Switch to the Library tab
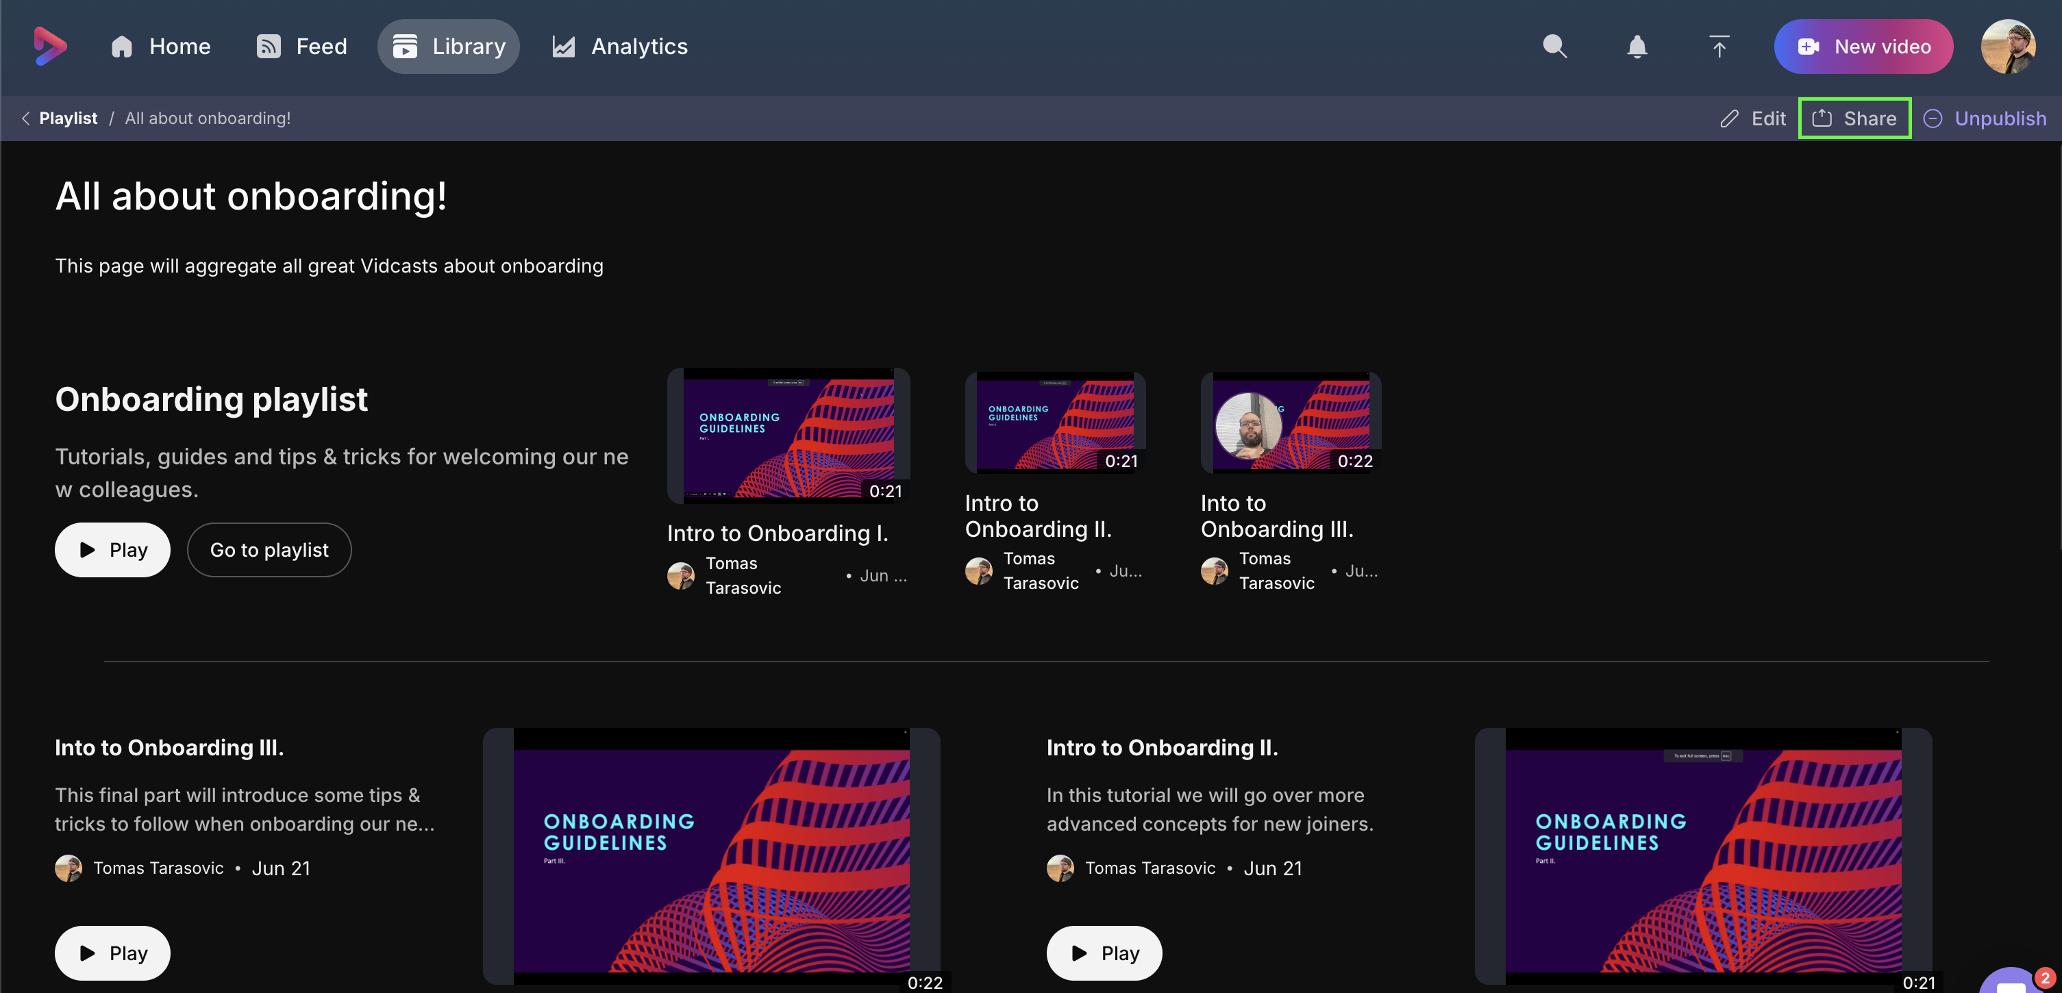2062x993 pixels. pyautogui.click(x=448, y=47)
